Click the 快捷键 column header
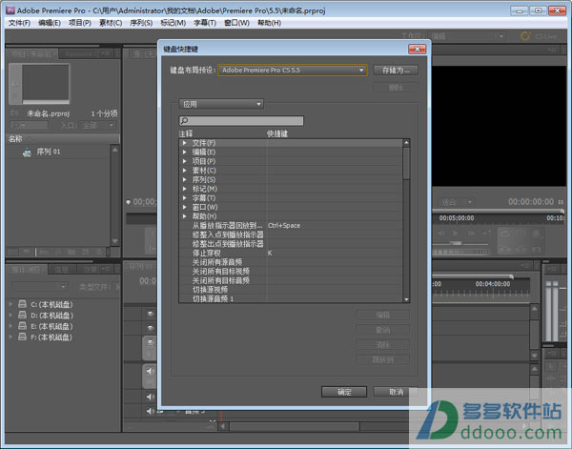This screenshot has width=572, height=449. point(277,133)
